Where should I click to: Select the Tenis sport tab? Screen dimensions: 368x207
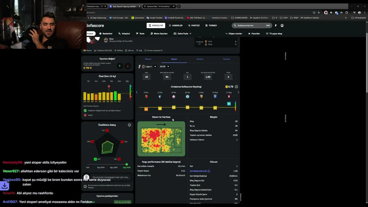point(140,34)
